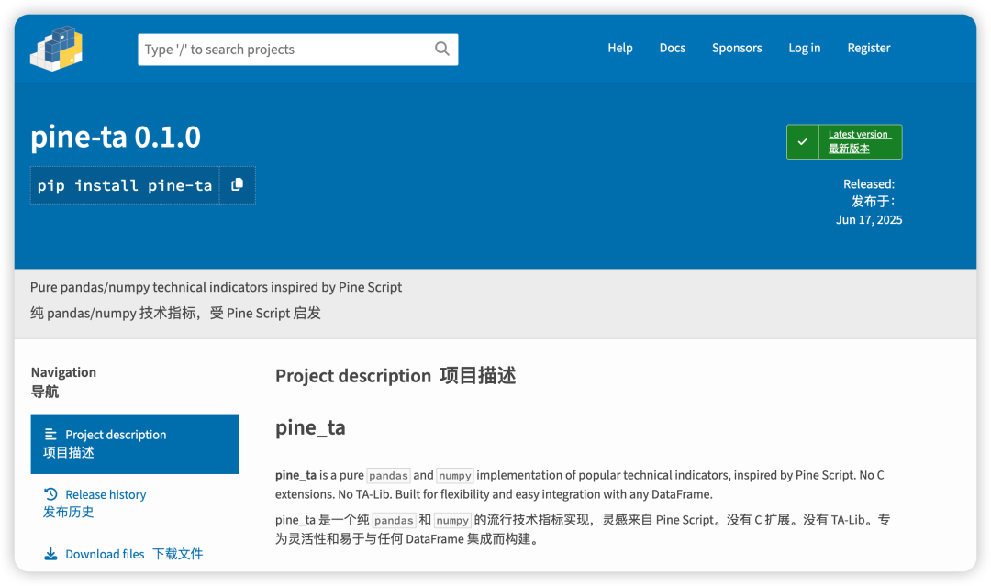Click the Chinese summary line about 技术指标
This screenshot has width=991, height=586.
point(175,314)
